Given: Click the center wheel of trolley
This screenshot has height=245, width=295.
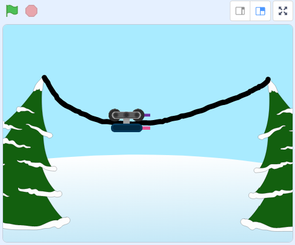Looking at the screenshot, I should coord(126,115).
